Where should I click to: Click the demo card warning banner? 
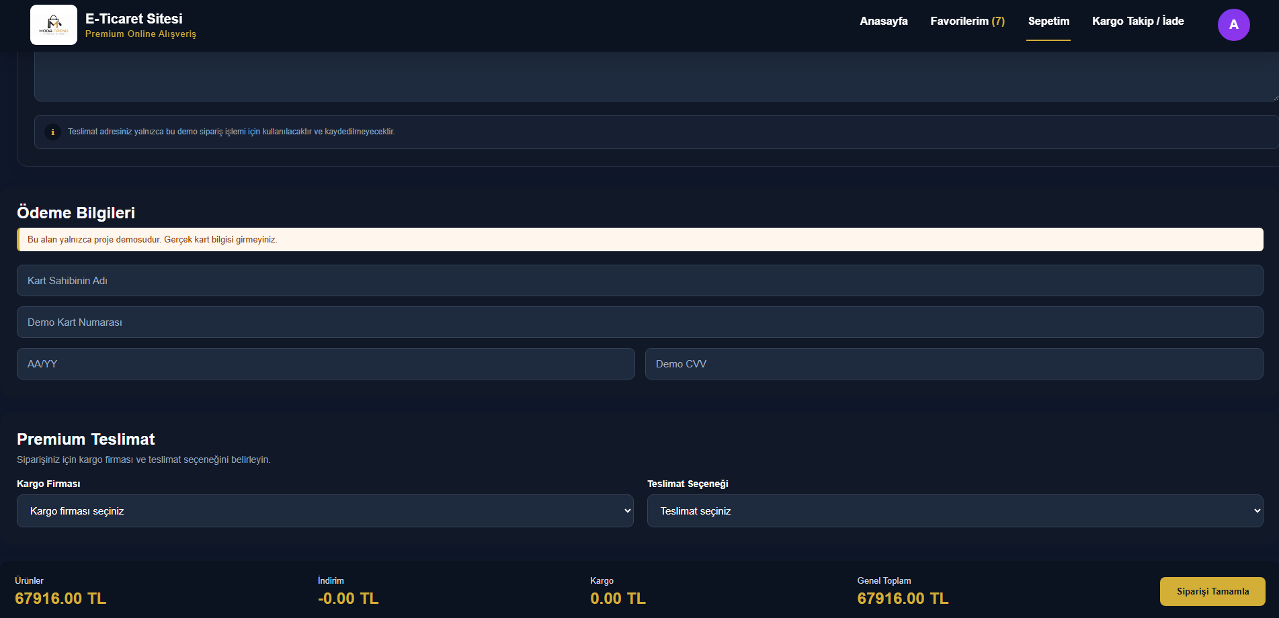640,239
